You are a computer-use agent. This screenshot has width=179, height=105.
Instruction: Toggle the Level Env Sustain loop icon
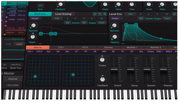click(x=141, y=18)
